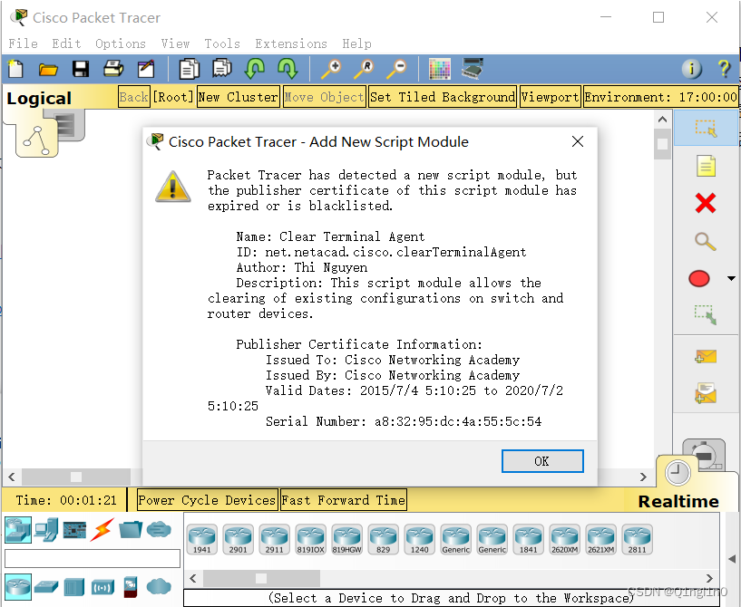This screenshot has width=741, height=607.
Task: Click the Undo green arrow icon
Action: tap(254, 69)
